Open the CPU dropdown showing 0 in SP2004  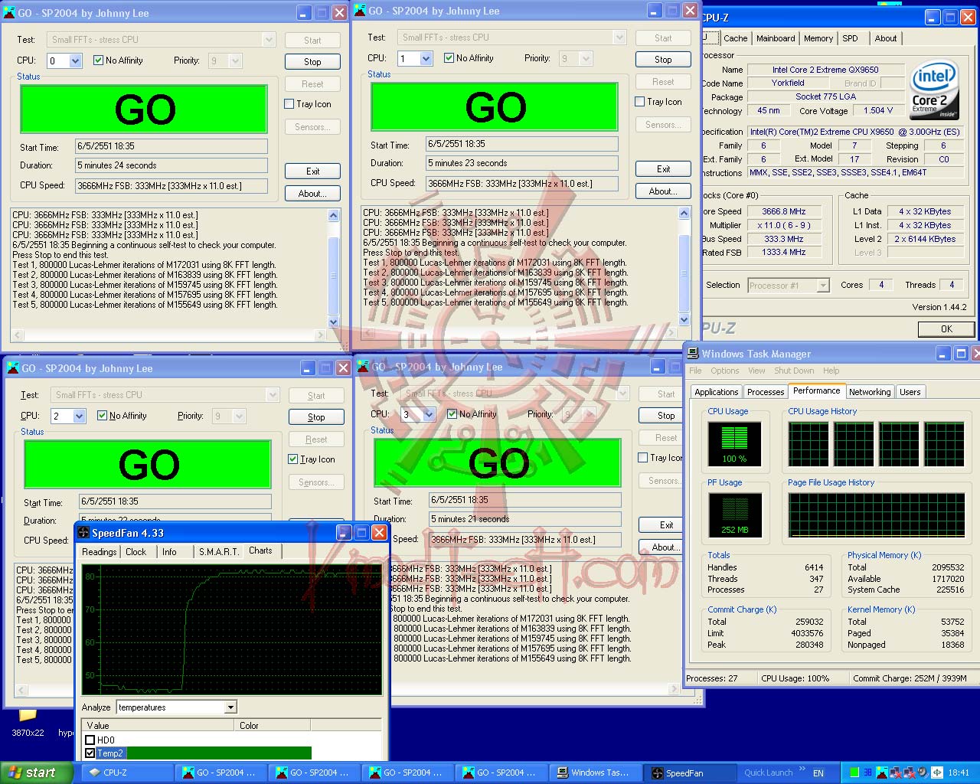[76, 60]
